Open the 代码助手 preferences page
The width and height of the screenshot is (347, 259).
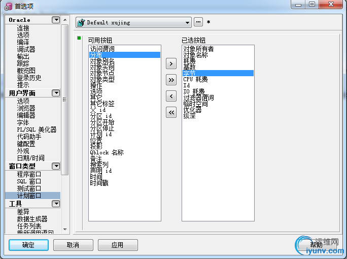click(x=29, y=137)
